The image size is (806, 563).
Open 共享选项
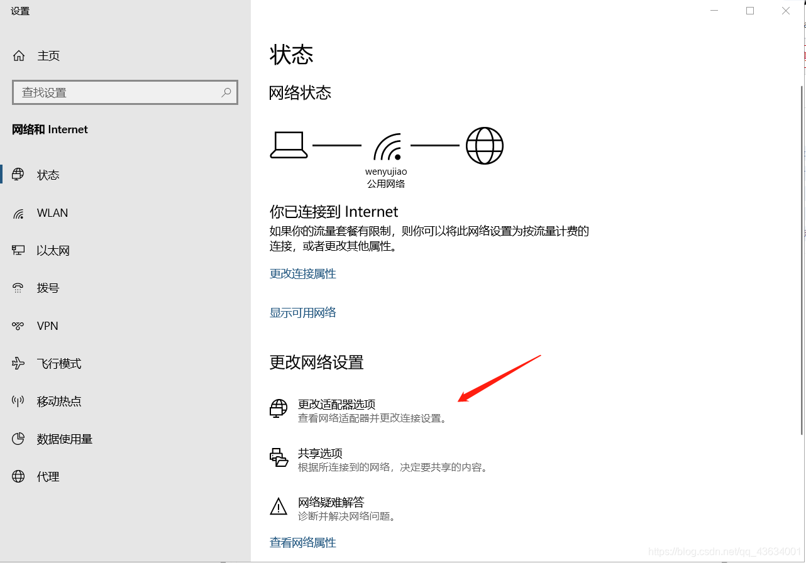coord(320,454)
